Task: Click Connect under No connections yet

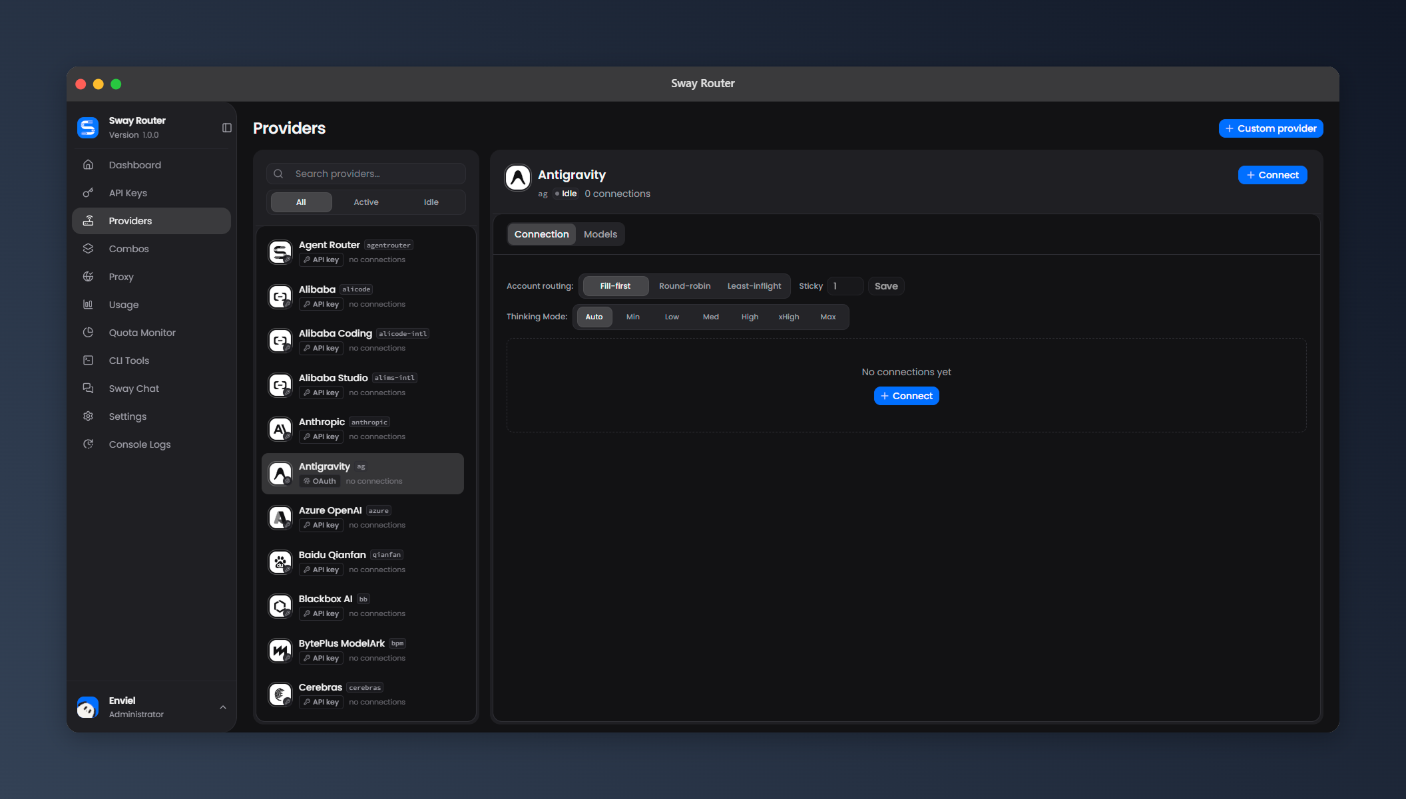Action: tap(906, 396)
